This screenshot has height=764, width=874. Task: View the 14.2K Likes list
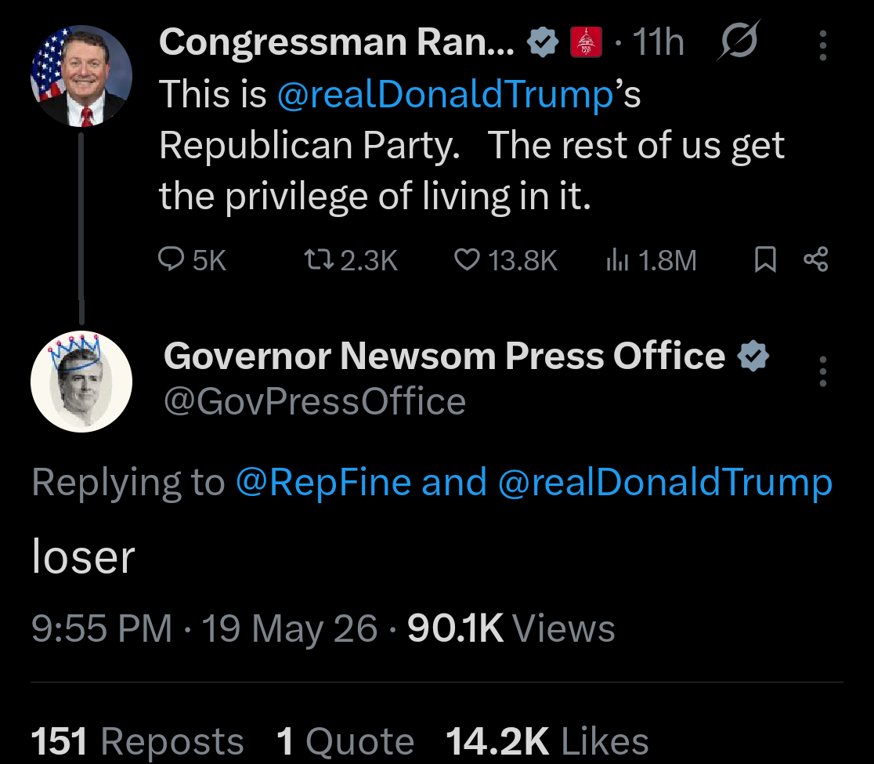[547, 741]
